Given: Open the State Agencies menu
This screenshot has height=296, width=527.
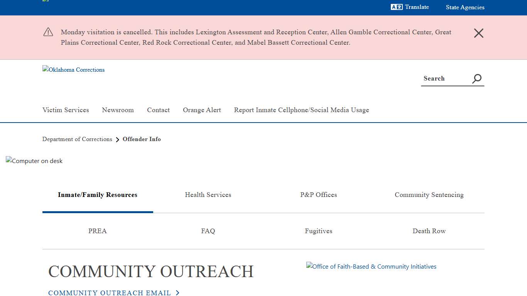Looking at the screenshot, I should (x=465, y=7).
